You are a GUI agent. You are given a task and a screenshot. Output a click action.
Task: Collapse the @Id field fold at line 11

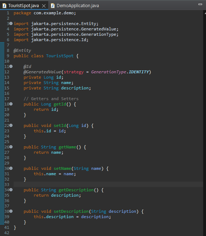coord(11,67)
